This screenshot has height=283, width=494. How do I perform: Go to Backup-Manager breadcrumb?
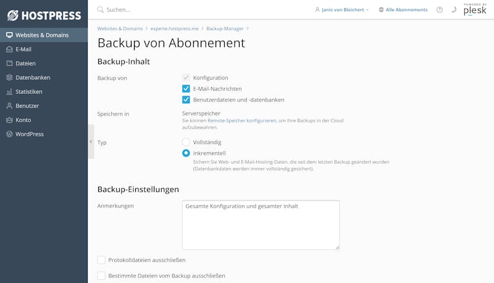pyautogui.click(x=225, y=28)
